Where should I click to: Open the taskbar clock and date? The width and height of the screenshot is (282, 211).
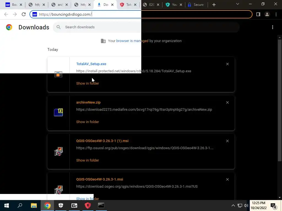(259, 206)
